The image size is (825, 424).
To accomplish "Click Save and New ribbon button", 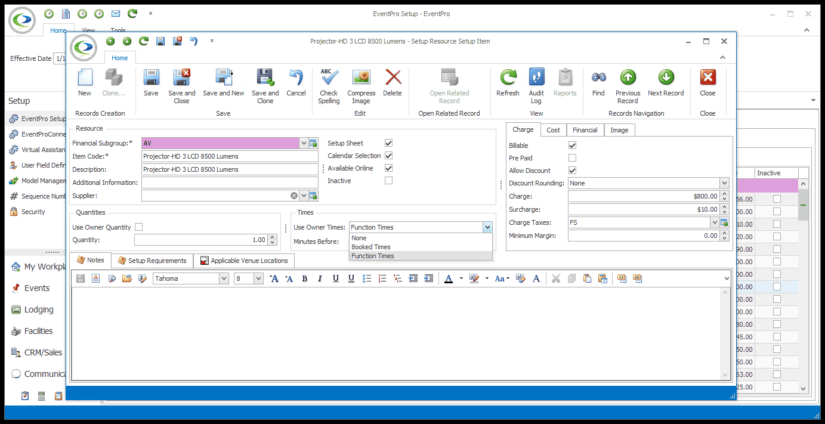I will [x=223, y=82].
